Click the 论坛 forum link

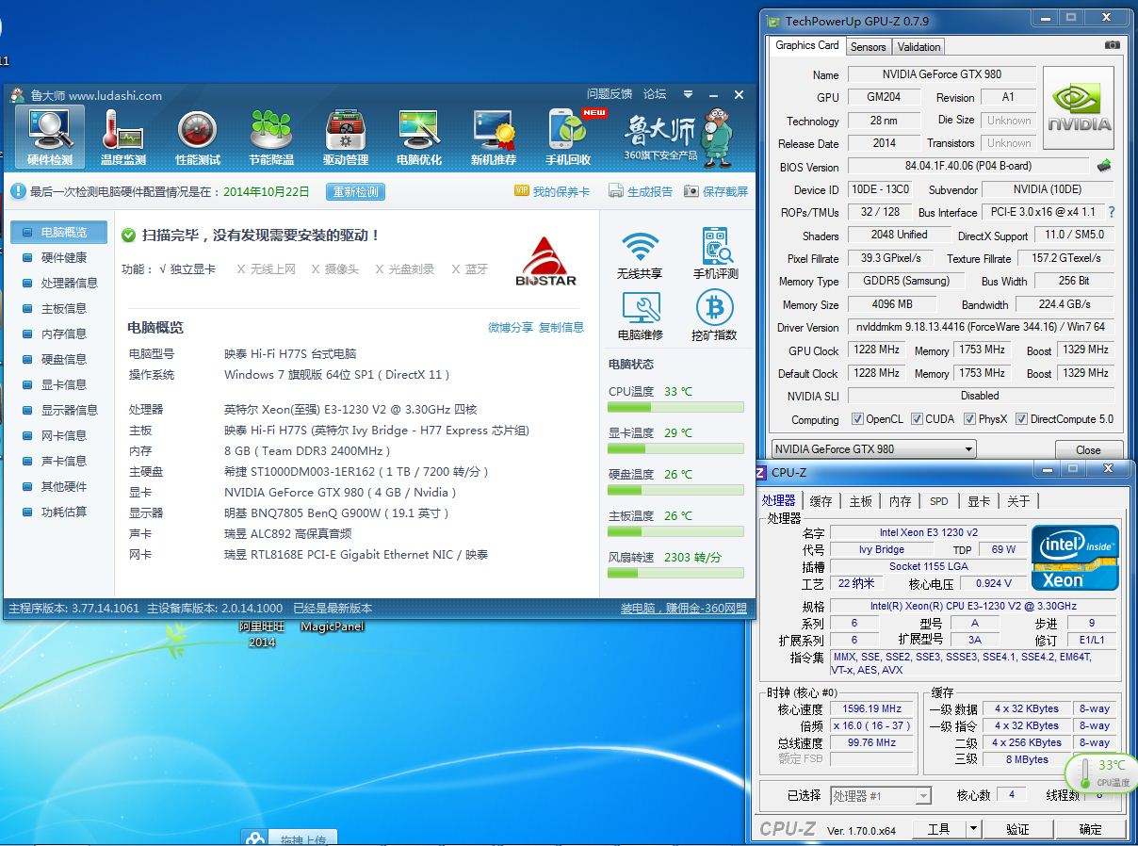(x=655, y=94)
